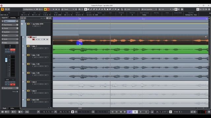Click the inspector channel fader handle
Screen dimensions: 211x118
pos(6,60)
